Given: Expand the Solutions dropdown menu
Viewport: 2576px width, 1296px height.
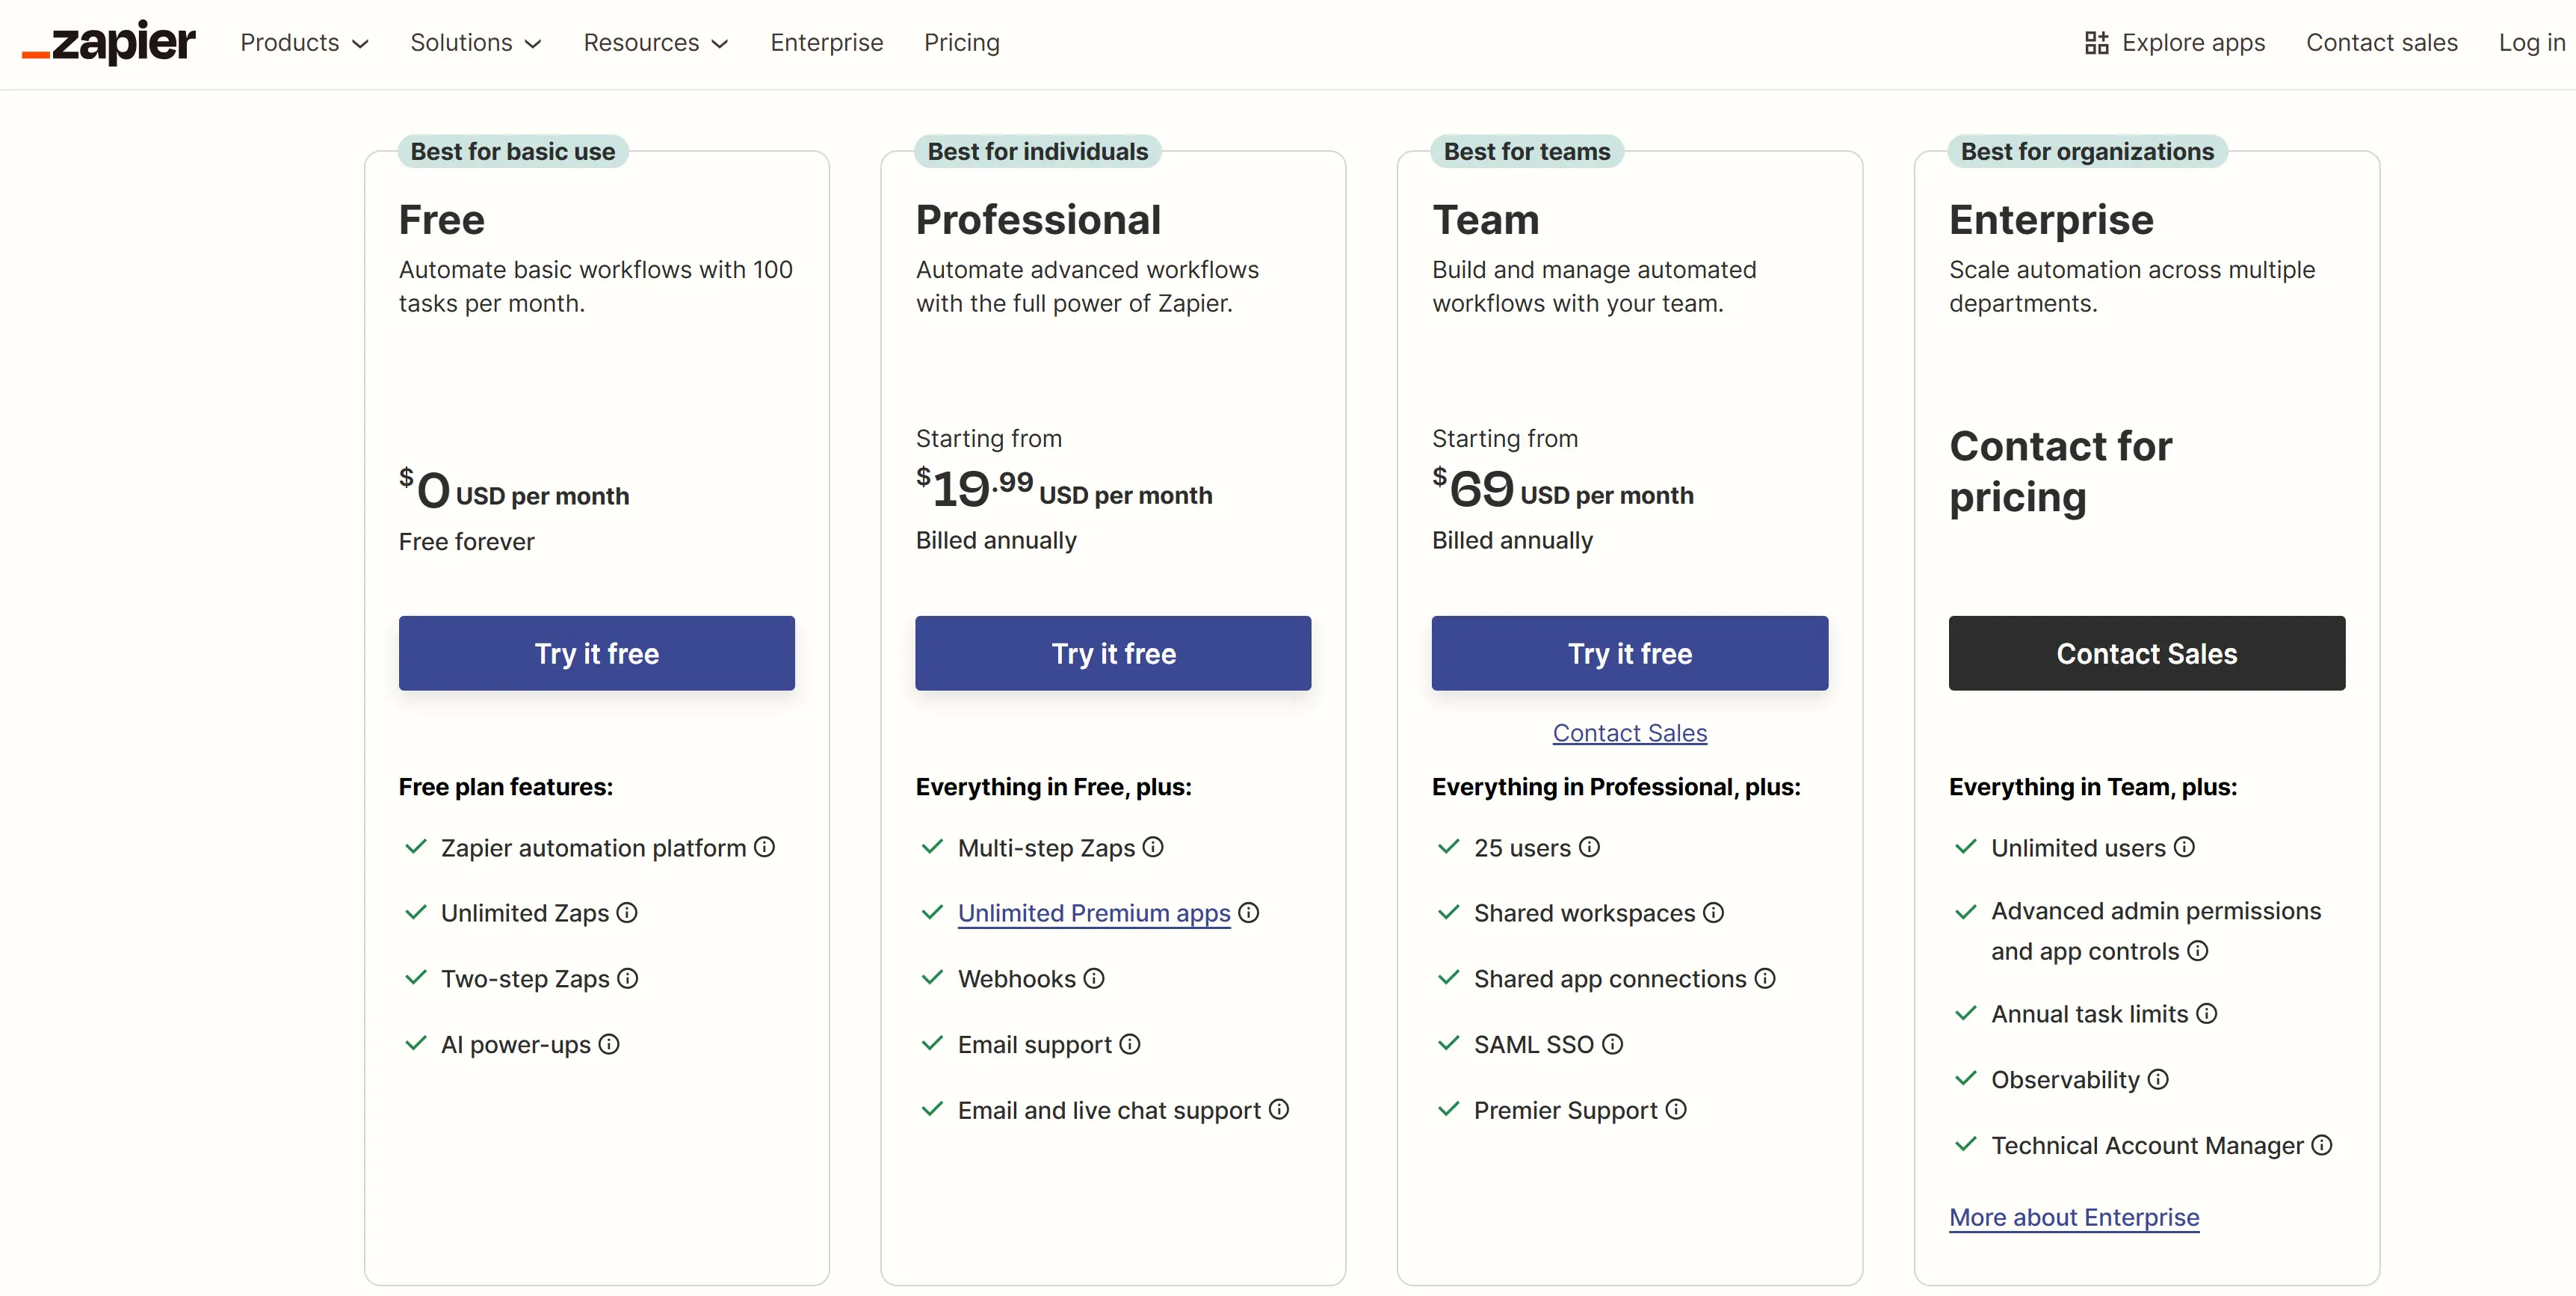Looking at the screenshot, I should pyautogui.click(x=476, y=43).
